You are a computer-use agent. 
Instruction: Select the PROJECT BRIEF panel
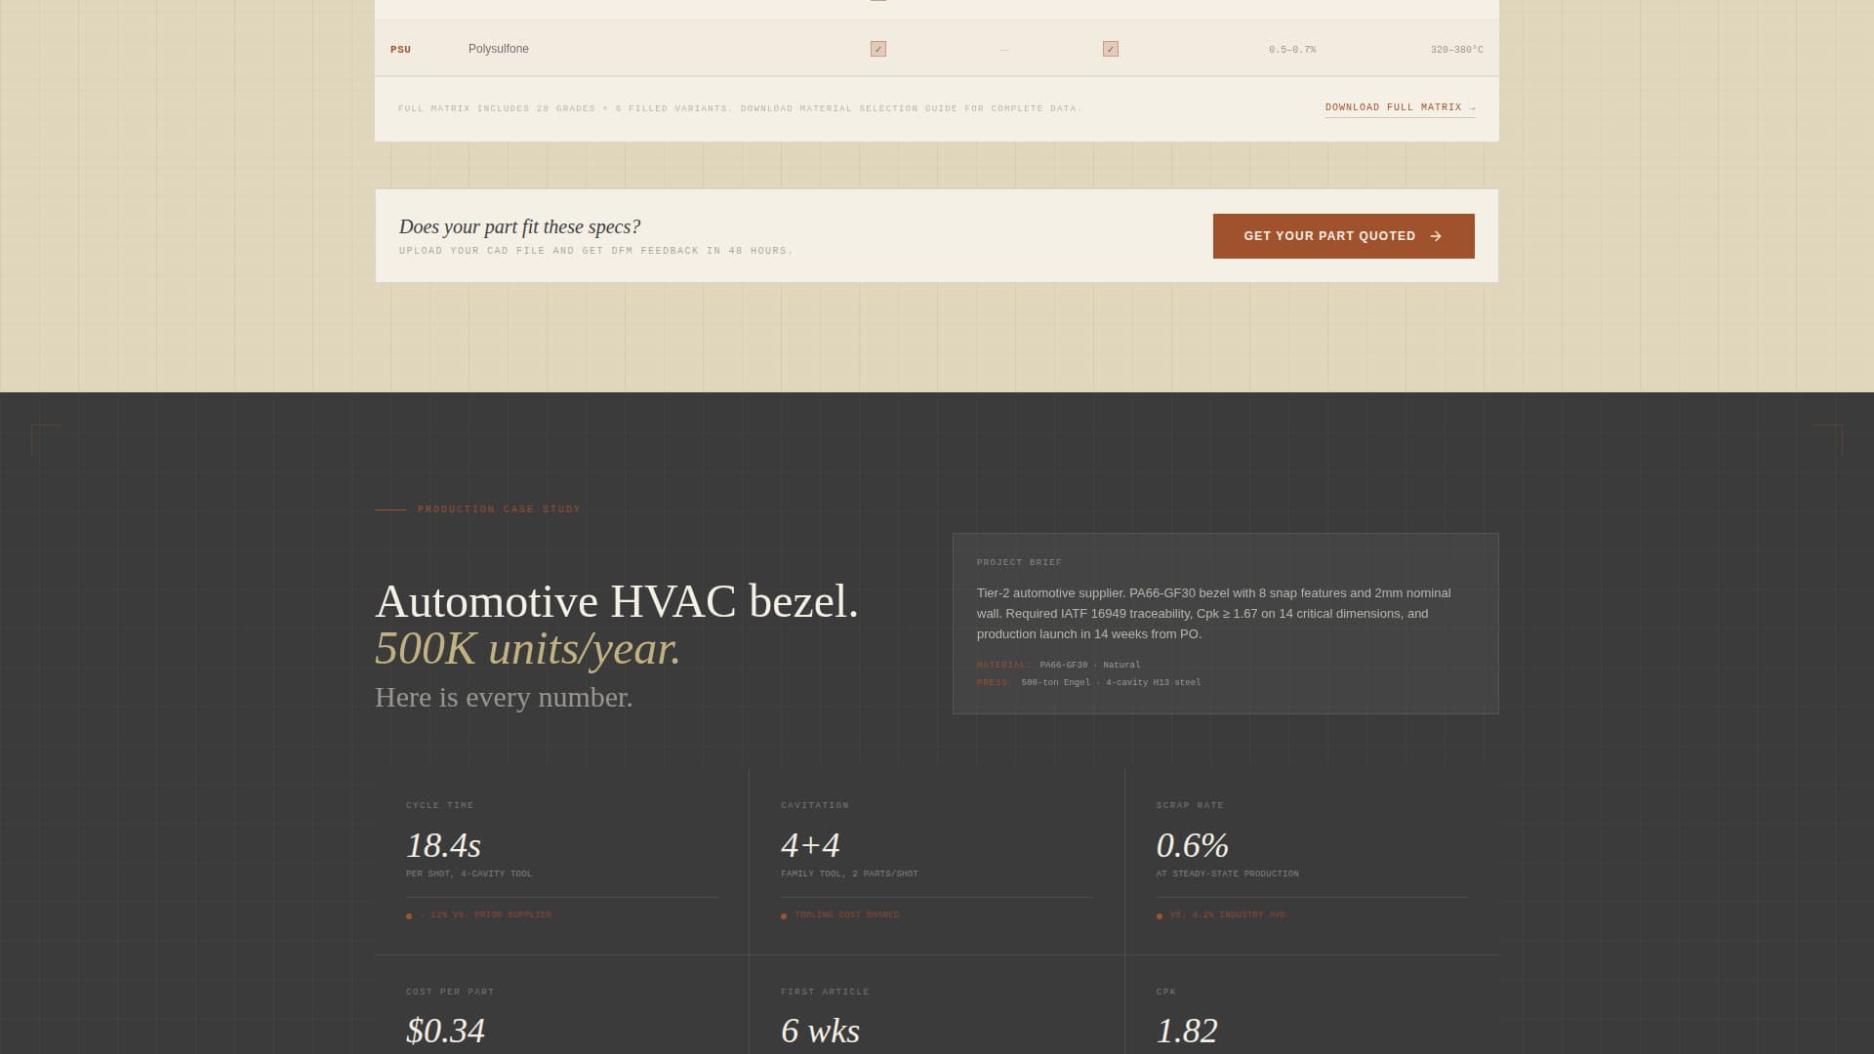tap(1225, 623)
